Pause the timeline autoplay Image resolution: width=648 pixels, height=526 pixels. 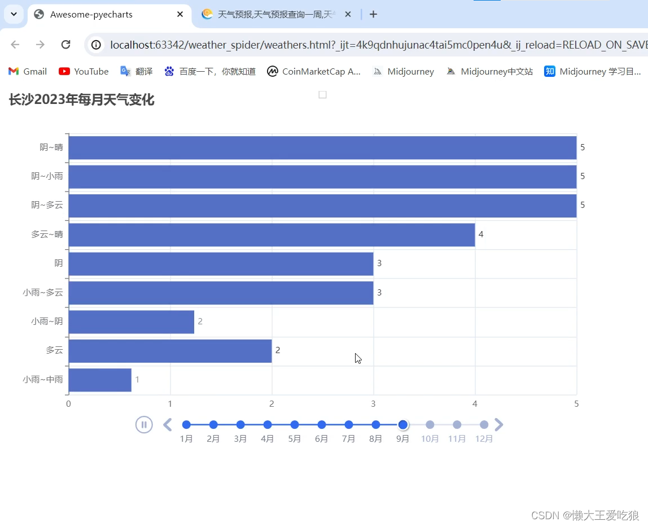(x=144, y=425)
